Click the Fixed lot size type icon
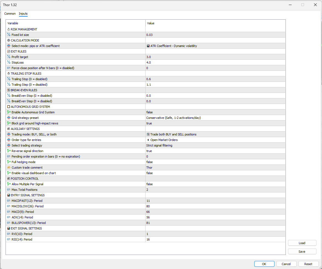 9,35
